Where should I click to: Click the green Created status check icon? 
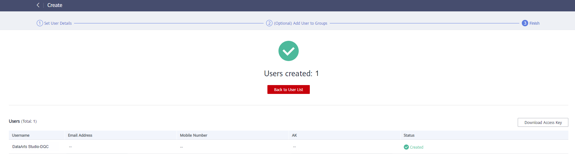(406, 147)
